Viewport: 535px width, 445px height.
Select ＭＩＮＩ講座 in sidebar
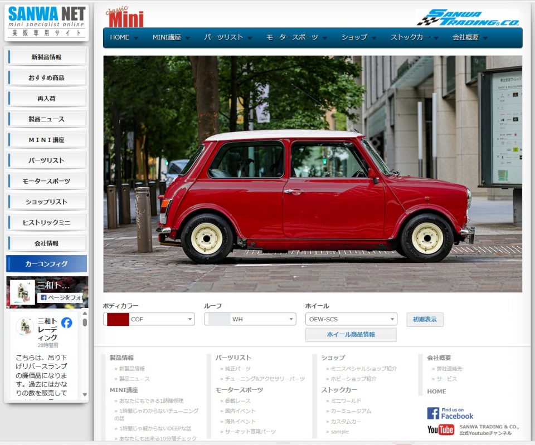[x=46, y=140]
